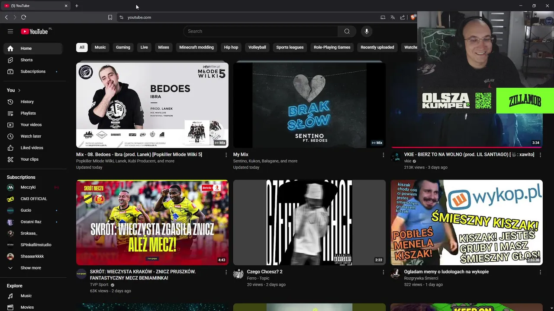The height and width of the screenshot is (311, 554).
Task: Open options menu for Wieczysta Kraków video
Action: [226, 272]
